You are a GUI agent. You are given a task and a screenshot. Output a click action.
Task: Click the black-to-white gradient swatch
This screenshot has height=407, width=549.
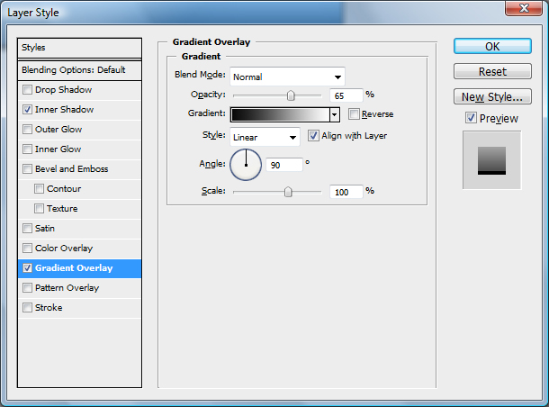tap(279, 114)
